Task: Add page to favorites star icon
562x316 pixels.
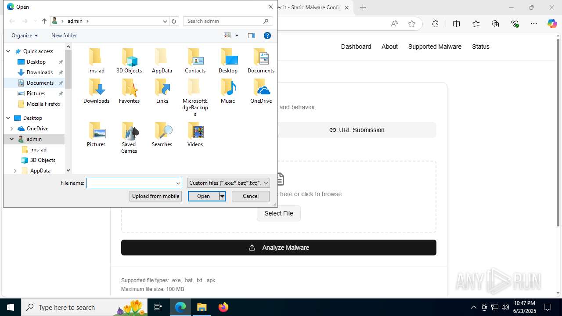Action: pos(412,24)
